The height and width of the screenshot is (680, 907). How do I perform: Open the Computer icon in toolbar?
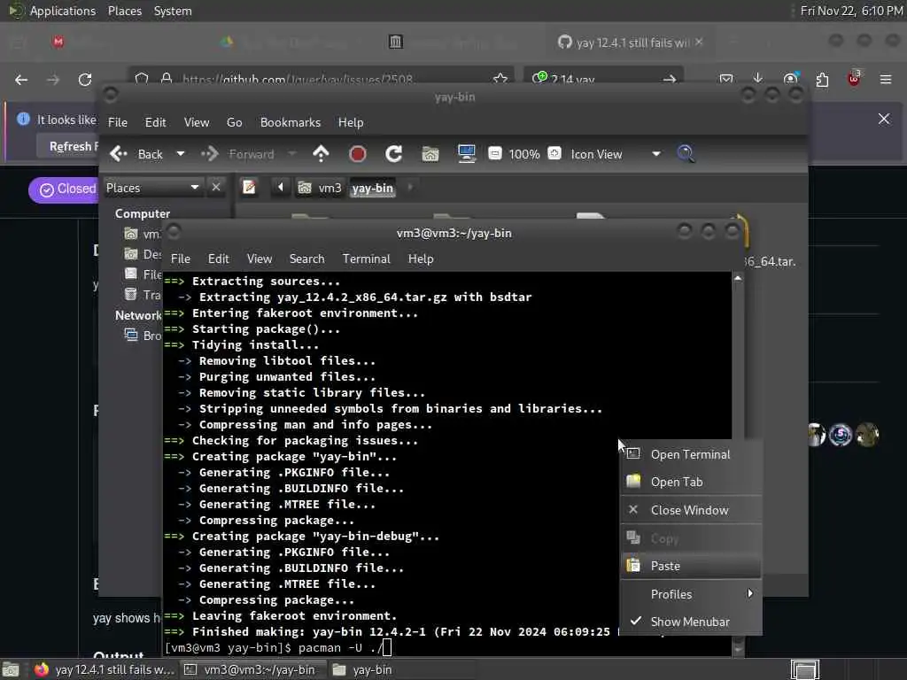[x=466, y=154]
